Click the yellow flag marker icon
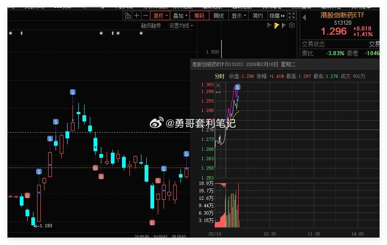Viewport: 387px width, 245px height. click(x=277, y=25)
